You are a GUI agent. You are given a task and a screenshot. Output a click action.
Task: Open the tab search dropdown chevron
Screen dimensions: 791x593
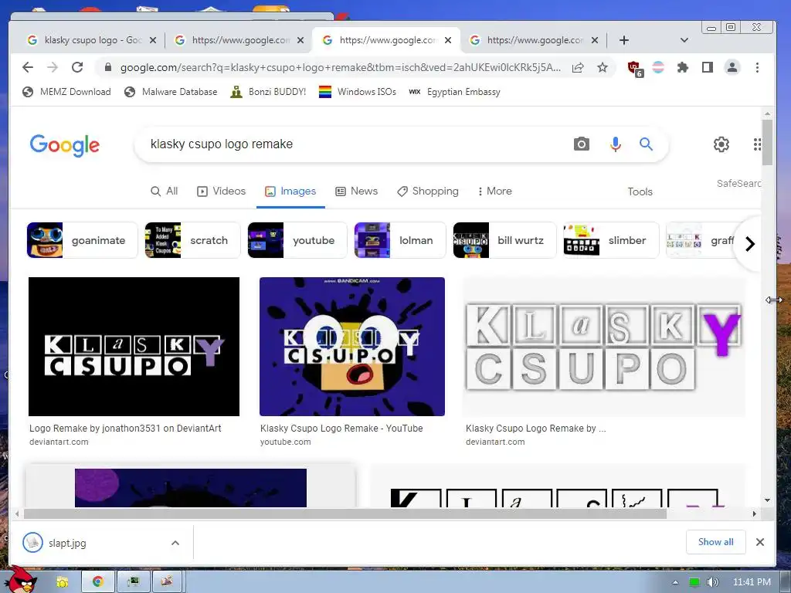(684, 40)
